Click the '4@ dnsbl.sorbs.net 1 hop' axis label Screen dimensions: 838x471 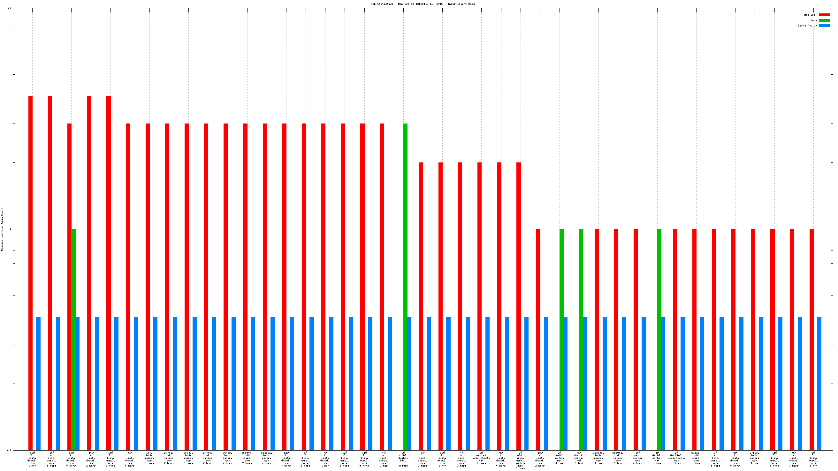[657, 458]
